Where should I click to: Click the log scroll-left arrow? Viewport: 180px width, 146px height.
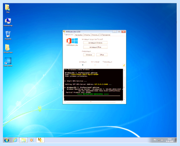pyautogui.click(x=65, y=102)
